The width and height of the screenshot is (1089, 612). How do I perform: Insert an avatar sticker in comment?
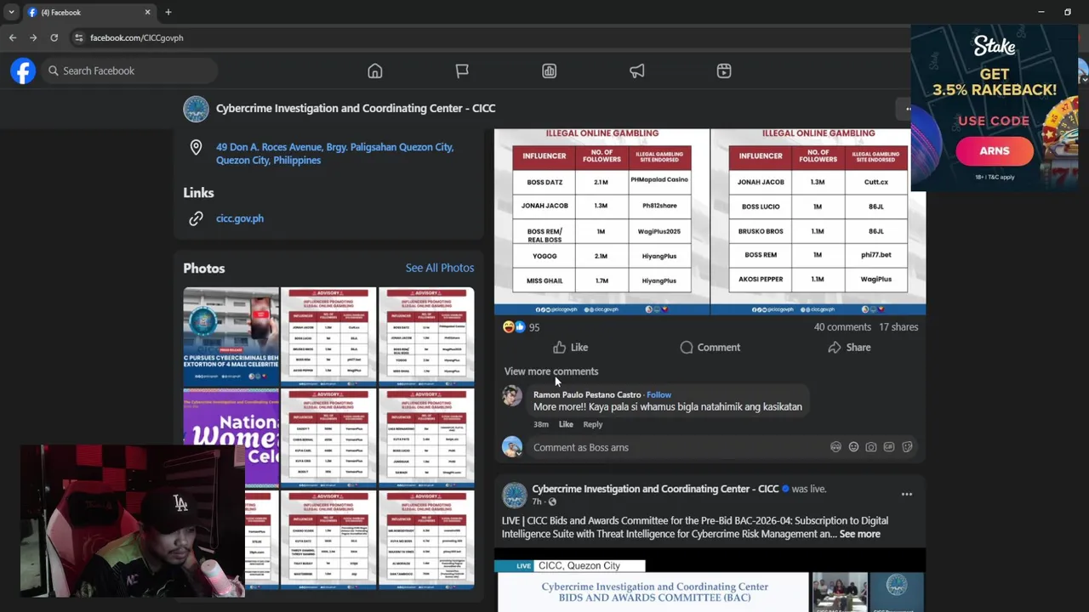835,447
